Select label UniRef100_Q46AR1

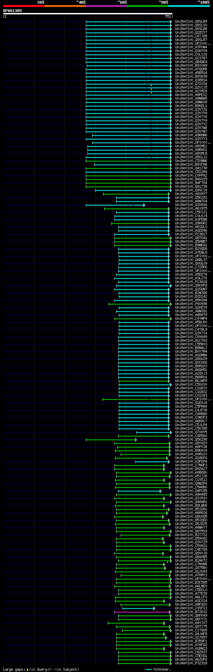coord(191,502)
